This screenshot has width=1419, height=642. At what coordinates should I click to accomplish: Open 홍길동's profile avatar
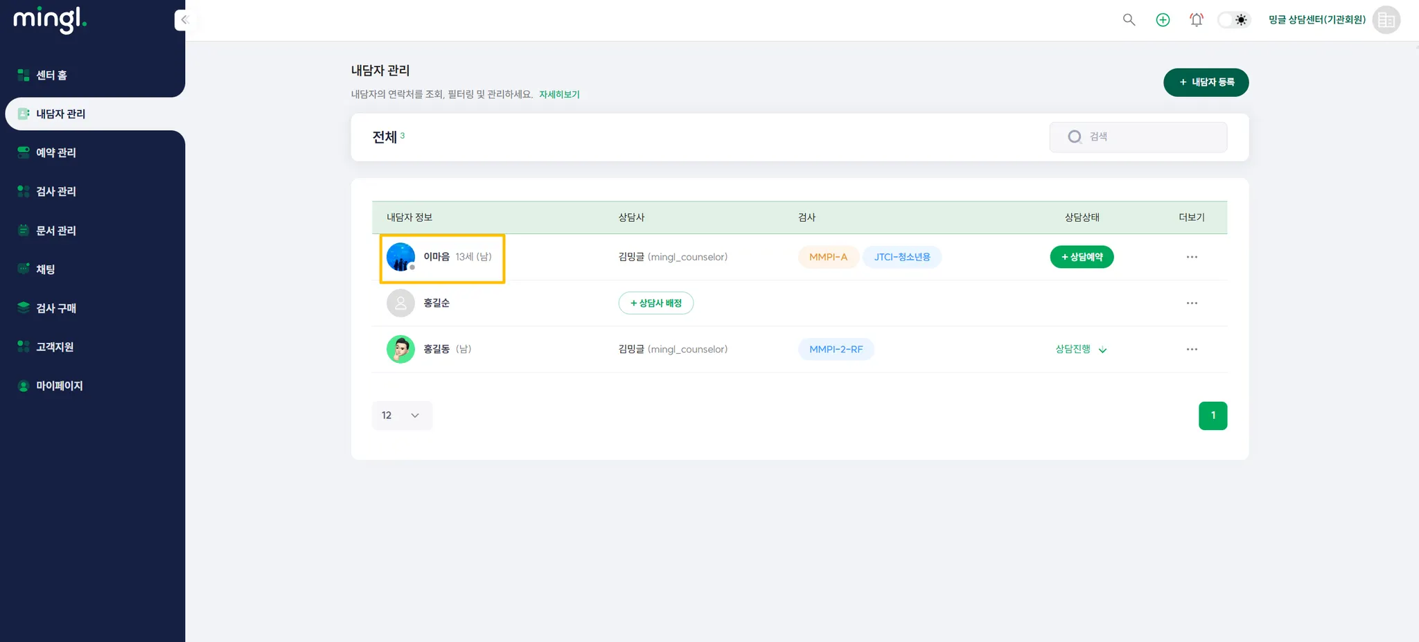pyautogui.click(x=400, y=349)
